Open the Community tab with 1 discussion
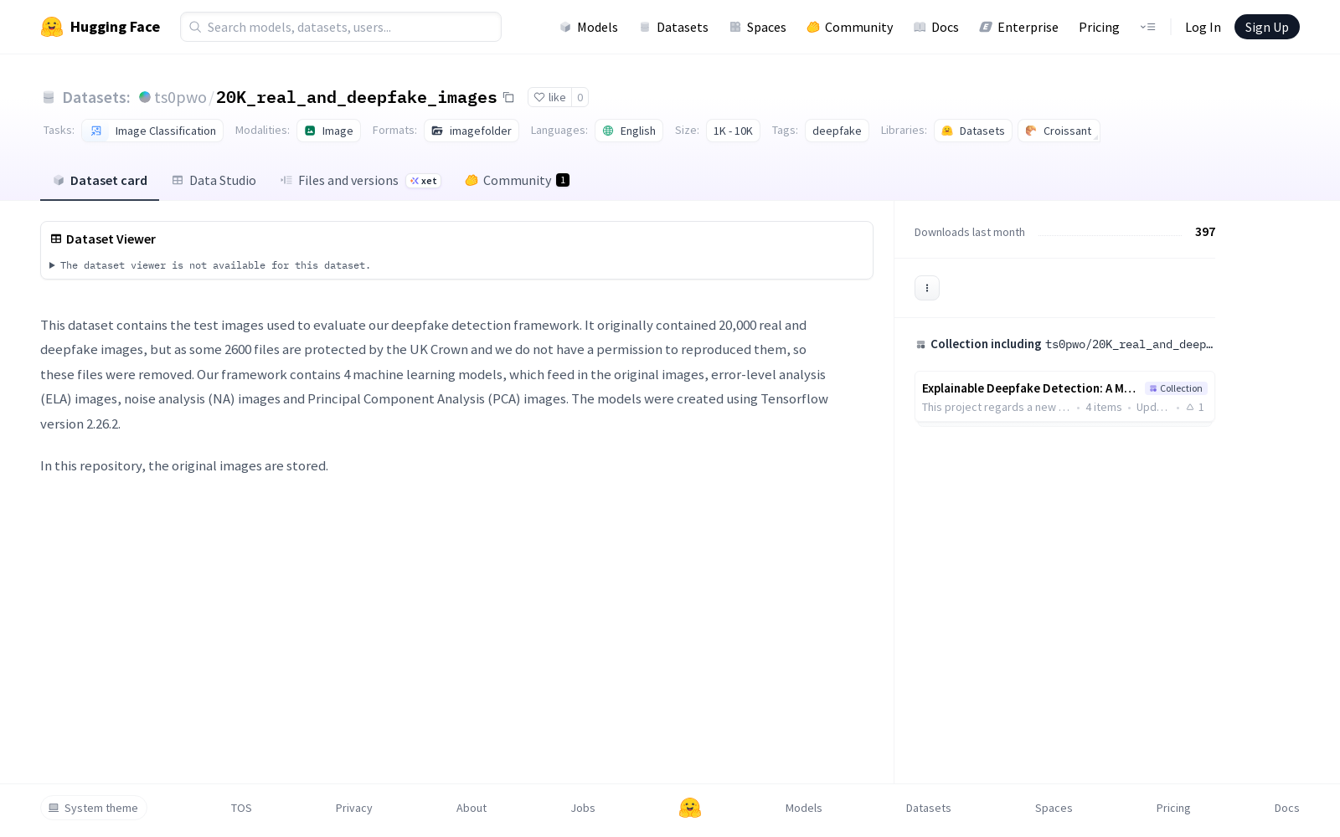 (518, 180)
